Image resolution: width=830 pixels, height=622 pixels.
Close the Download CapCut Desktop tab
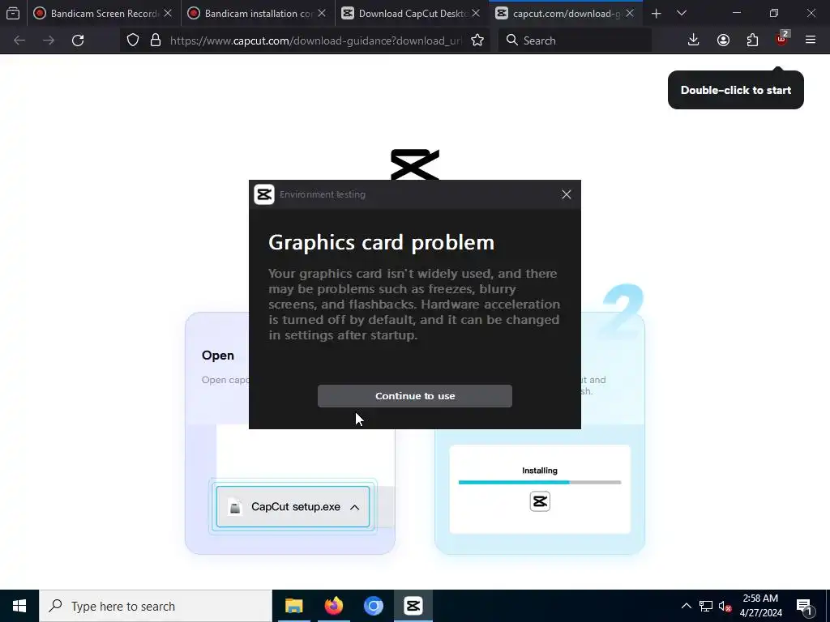[476, 13]
